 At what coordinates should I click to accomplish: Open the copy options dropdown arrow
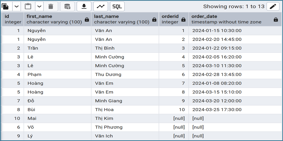click(x=16, y=6)
